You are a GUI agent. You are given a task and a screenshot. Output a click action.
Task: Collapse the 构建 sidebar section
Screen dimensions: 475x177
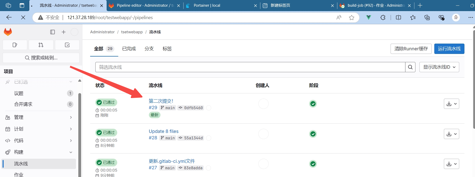point(39,152)
